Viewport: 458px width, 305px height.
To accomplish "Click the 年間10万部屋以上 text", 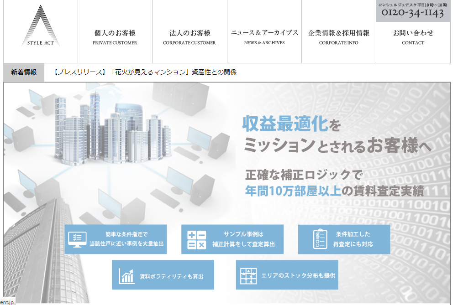I will pyautogui.click(x=293, y=191).
